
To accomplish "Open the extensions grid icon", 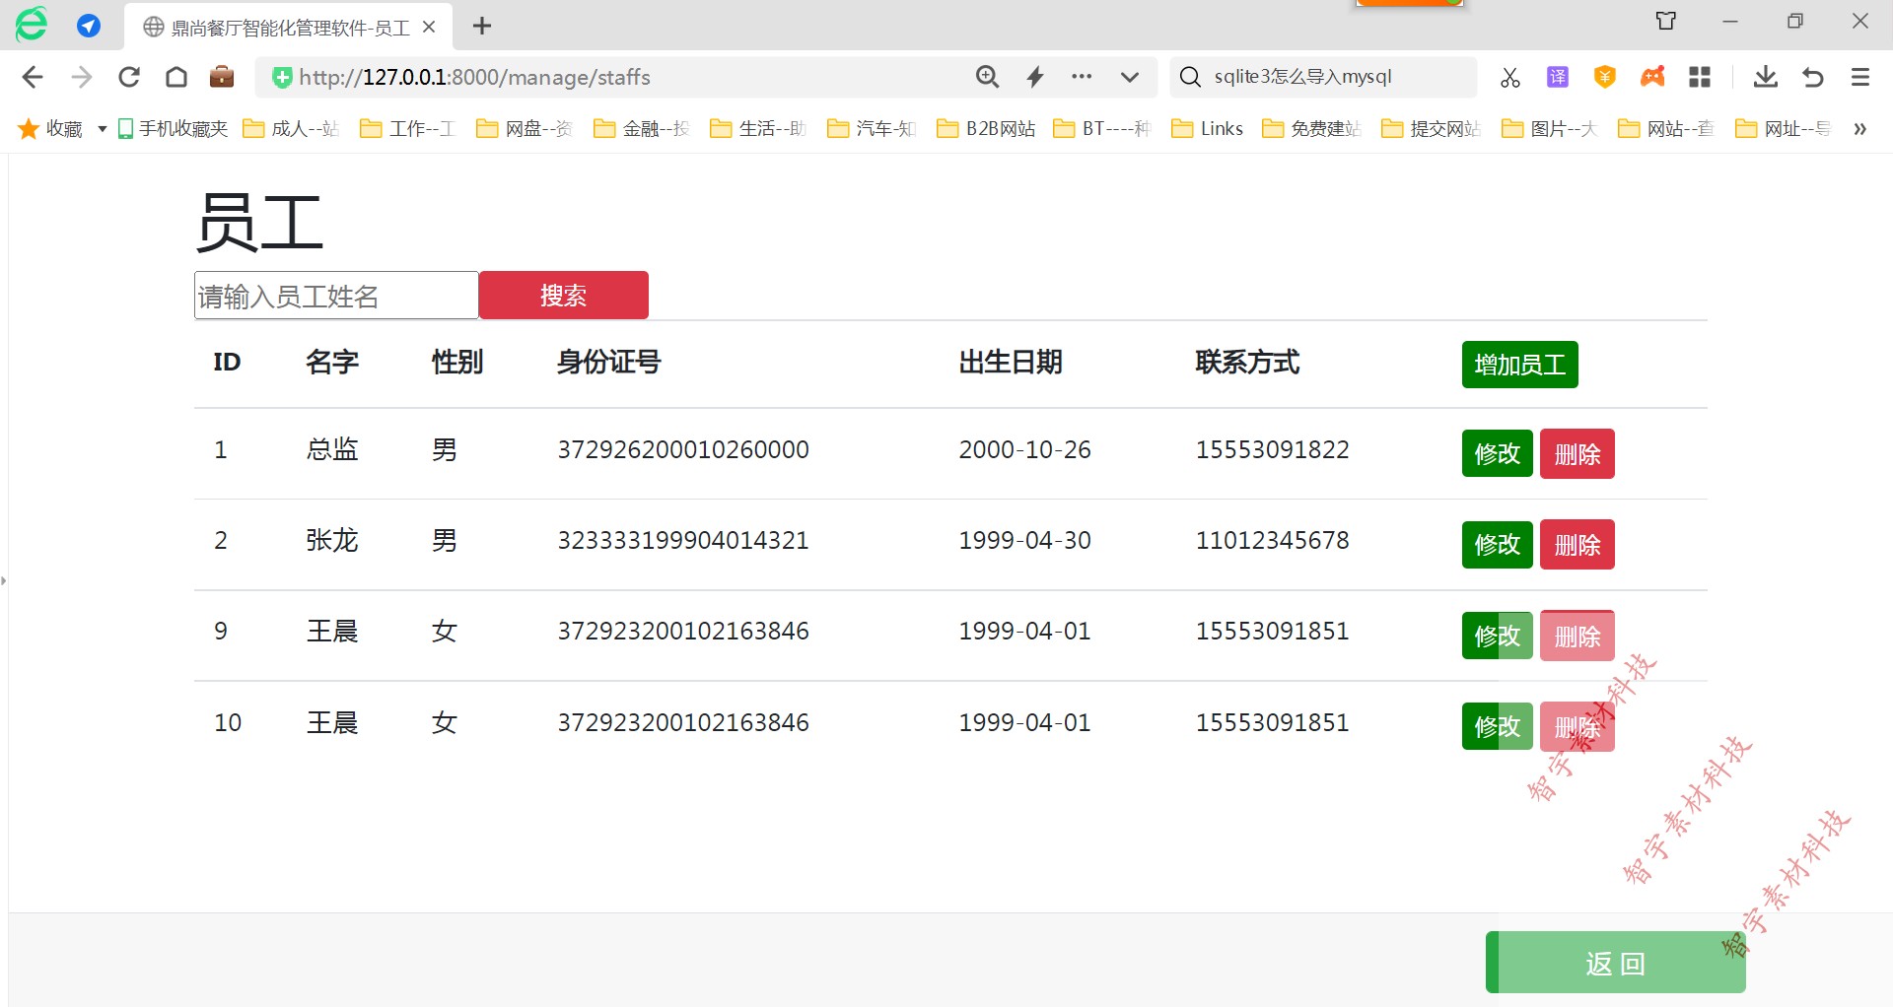I will point(1700,77).
